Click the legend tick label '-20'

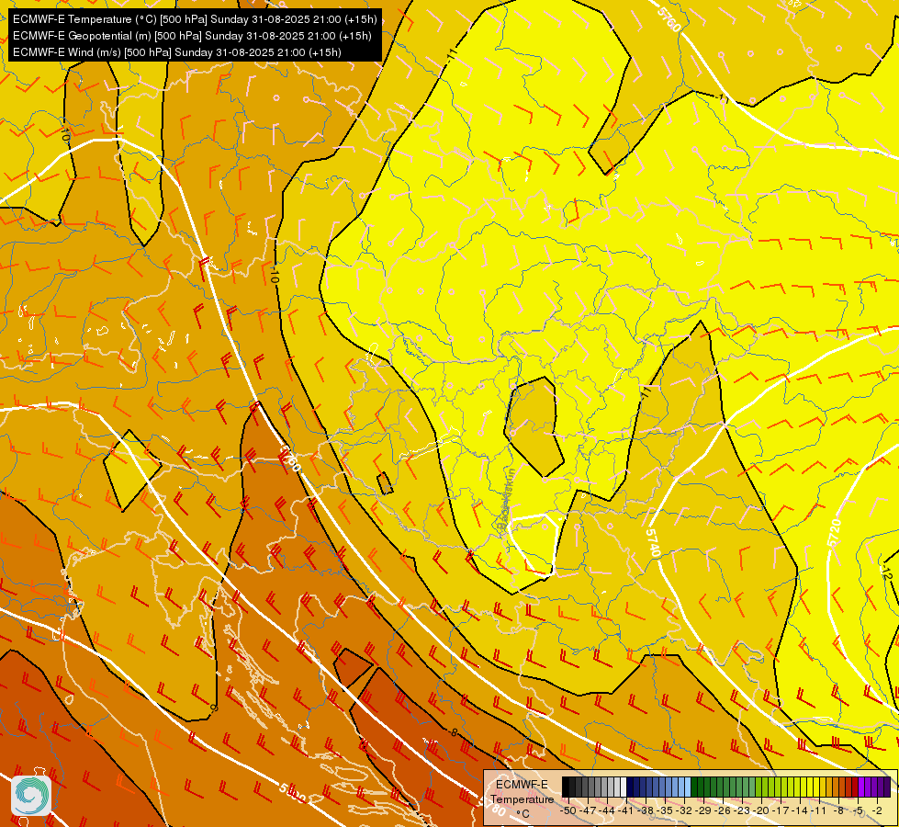pos(761,810)
